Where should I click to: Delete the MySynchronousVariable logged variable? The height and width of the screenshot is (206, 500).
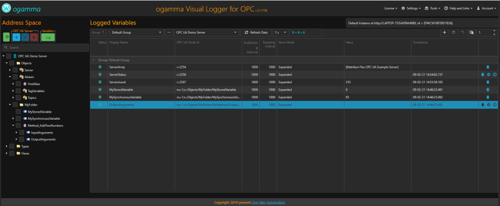pos(487,97)
